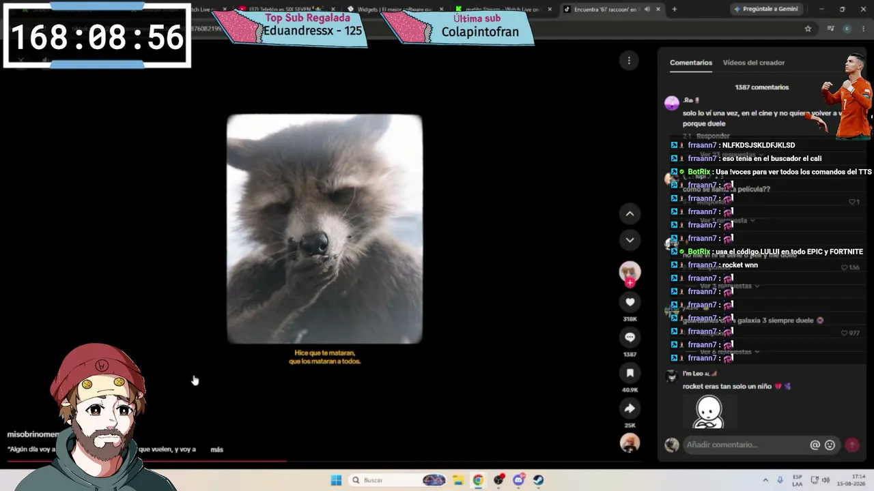The height and width of the screenshot is (491, 874).
Task: Open the spinning sound disc avatar
Action: point(630,443)
